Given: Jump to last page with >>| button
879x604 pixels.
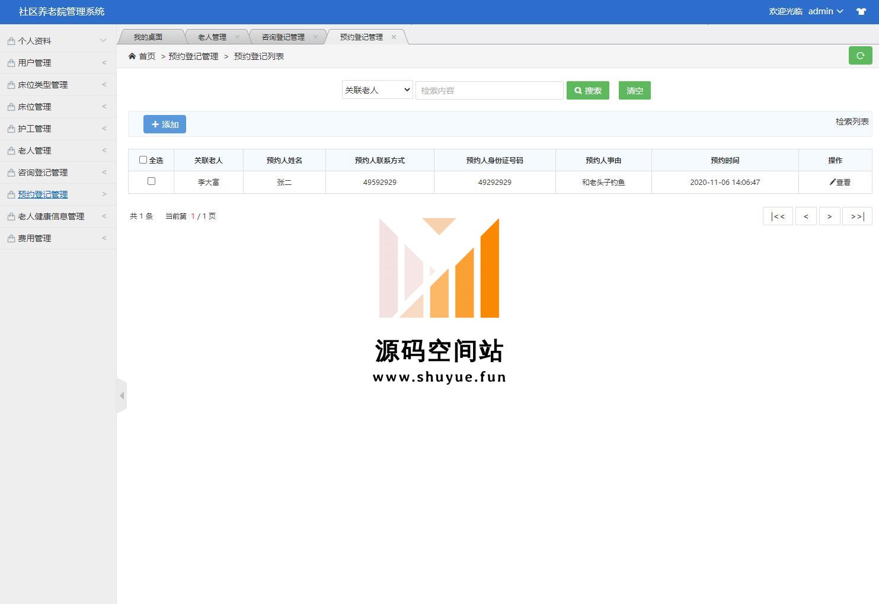Looking at the screenshot, I should 857,216.
